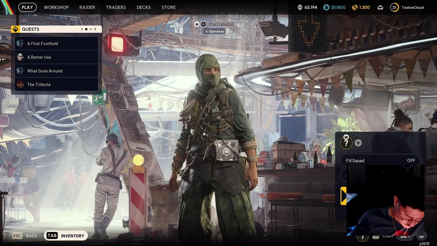The height and width of the screenshot is (246, 437).
Task: Click the trader portrait on The Trifecta
Action: (20, 84)
